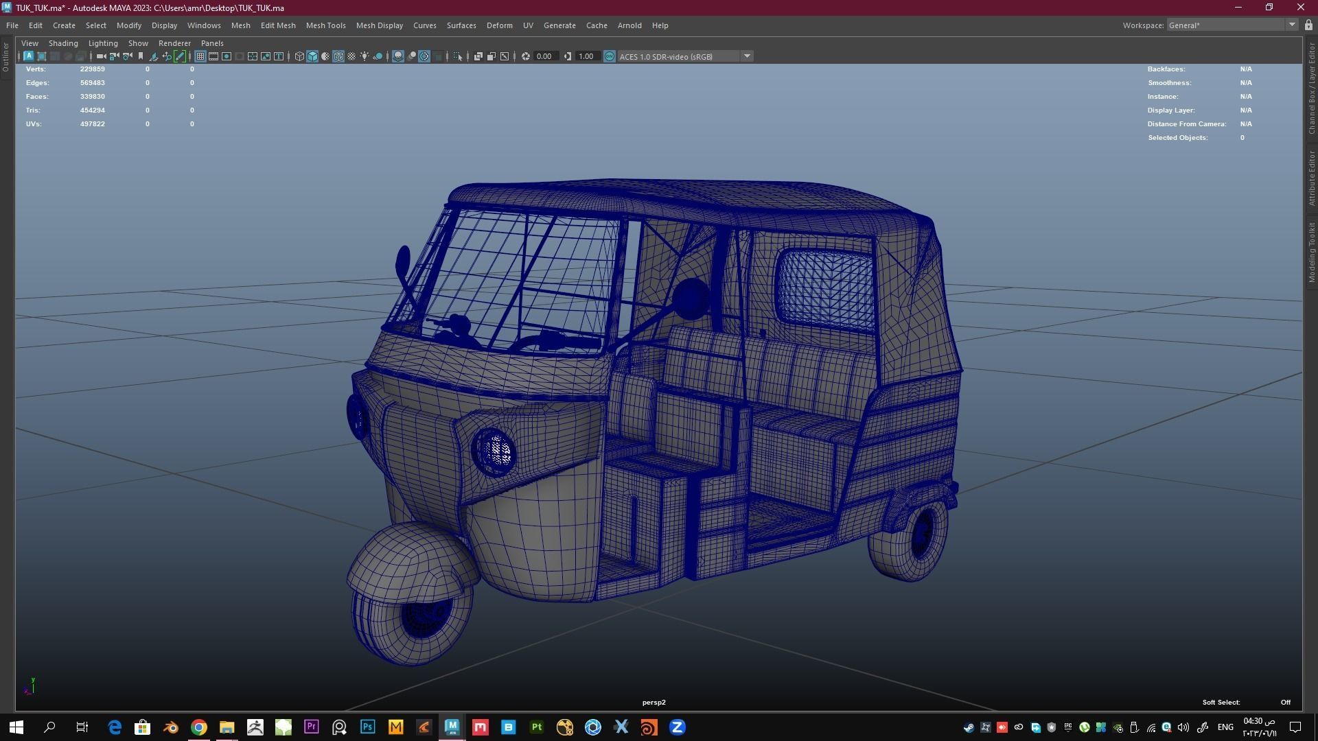The width and height of the screenshot is (1318, 741).
Task: Click the Verts count 229859
Action: (92, 69)
